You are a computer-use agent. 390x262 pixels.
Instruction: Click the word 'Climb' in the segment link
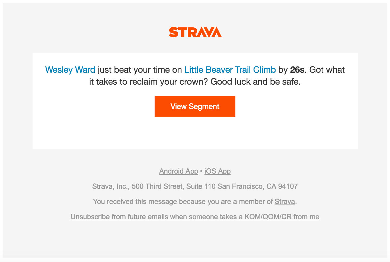tap(264, 70)
